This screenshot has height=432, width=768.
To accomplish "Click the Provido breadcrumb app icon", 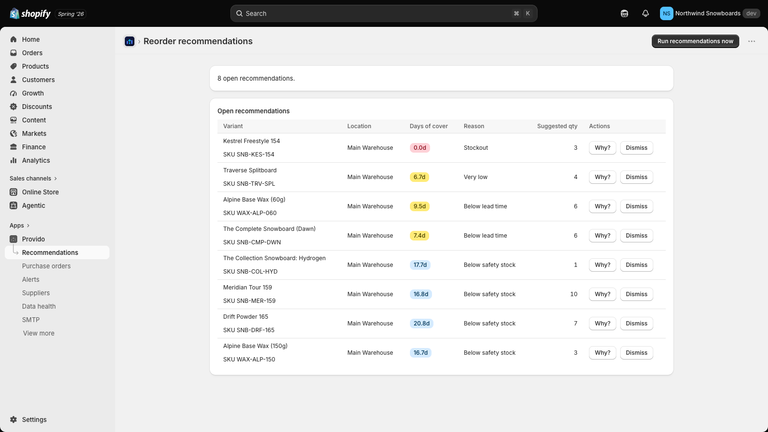I will (x=130, y=41).
